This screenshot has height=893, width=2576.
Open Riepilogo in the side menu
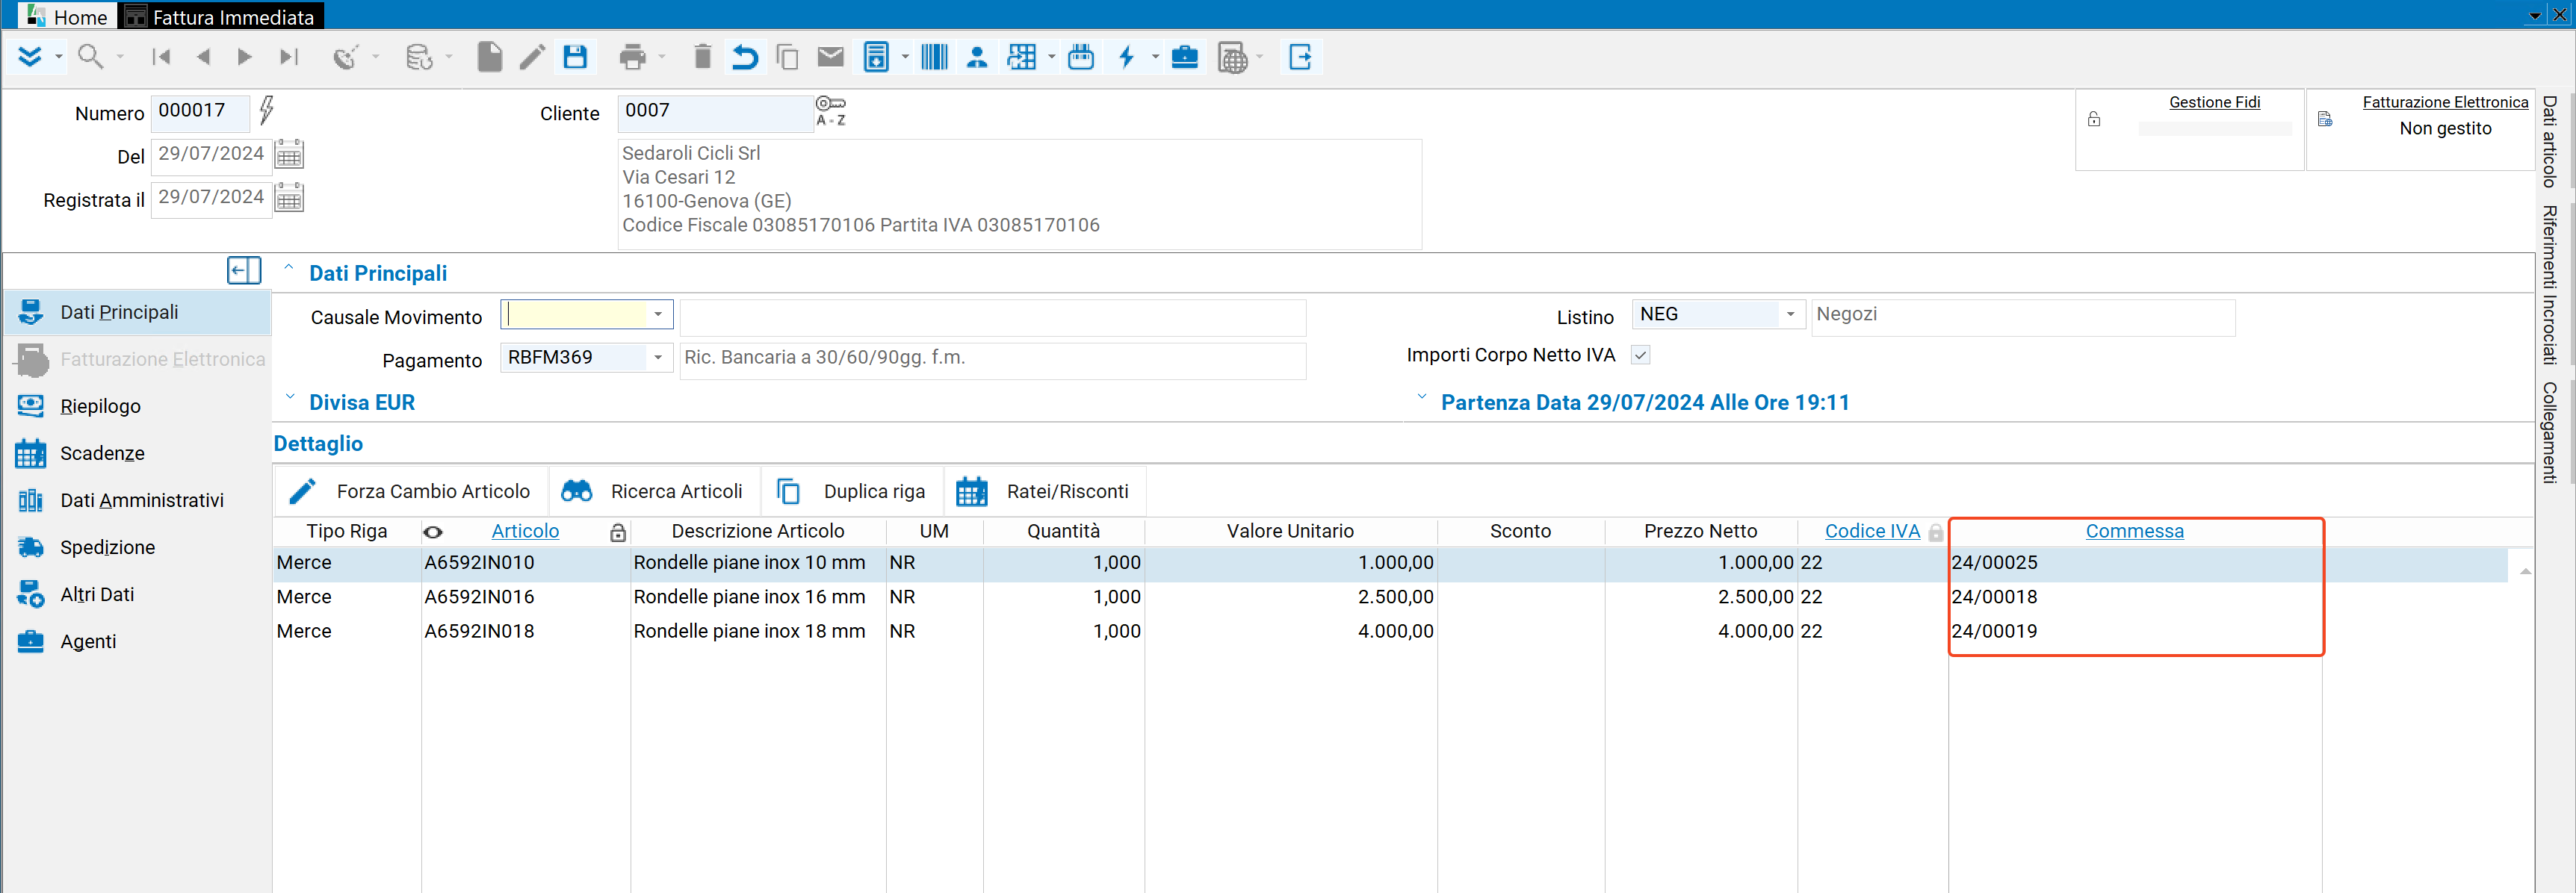coord(100,406)
